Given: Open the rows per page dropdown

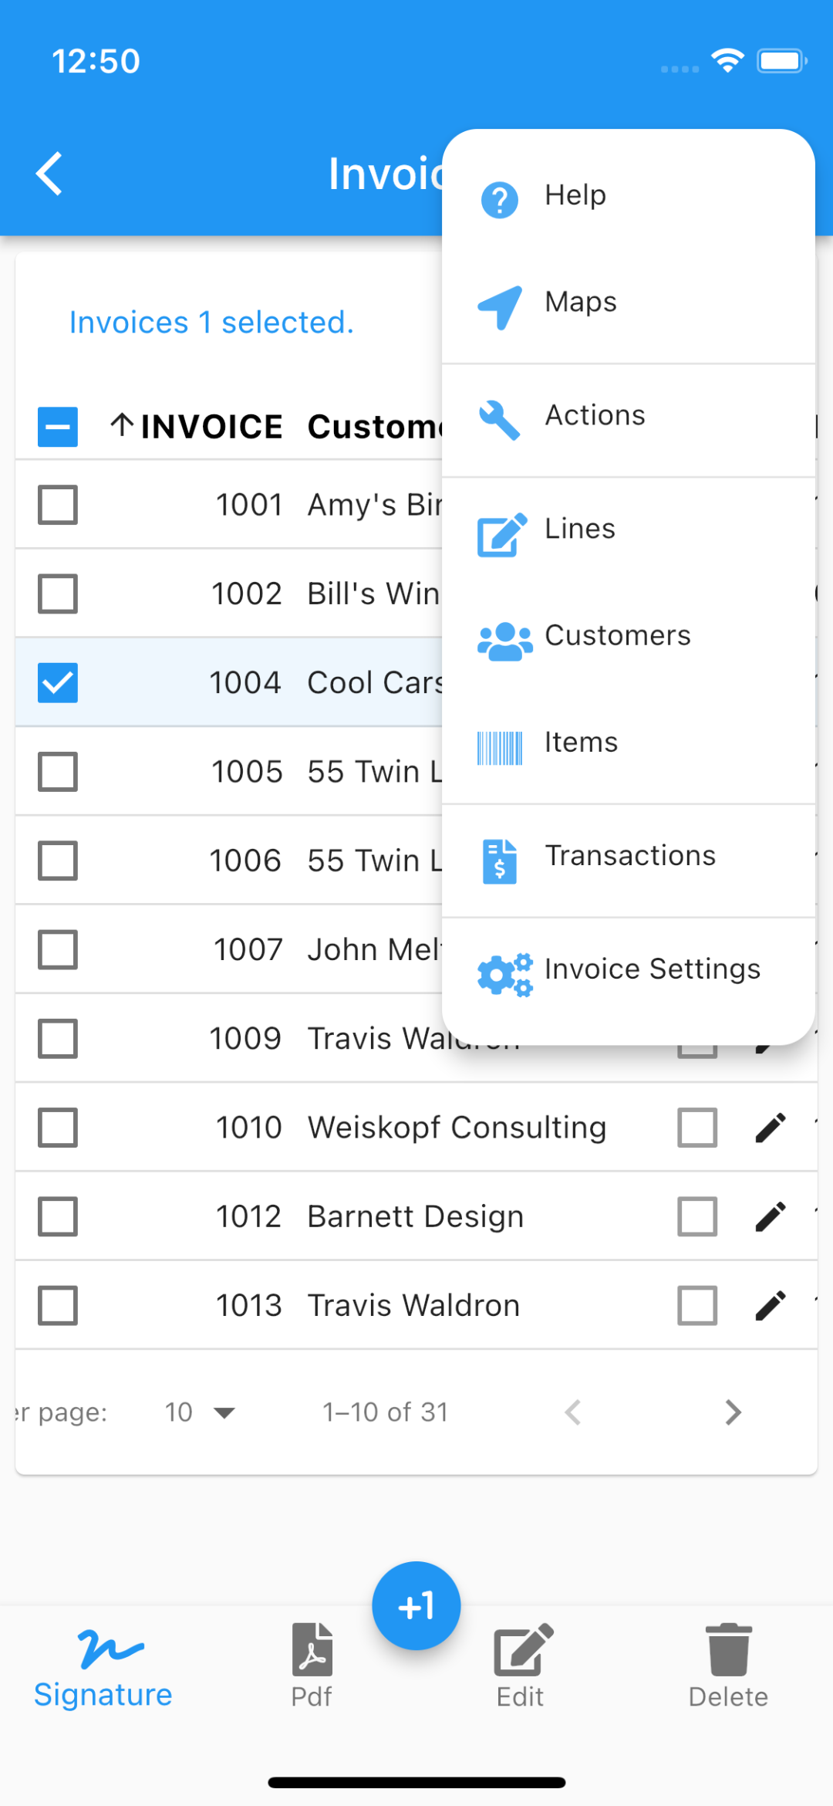Looking at the screenshot, I should (x=199, y=1412).
